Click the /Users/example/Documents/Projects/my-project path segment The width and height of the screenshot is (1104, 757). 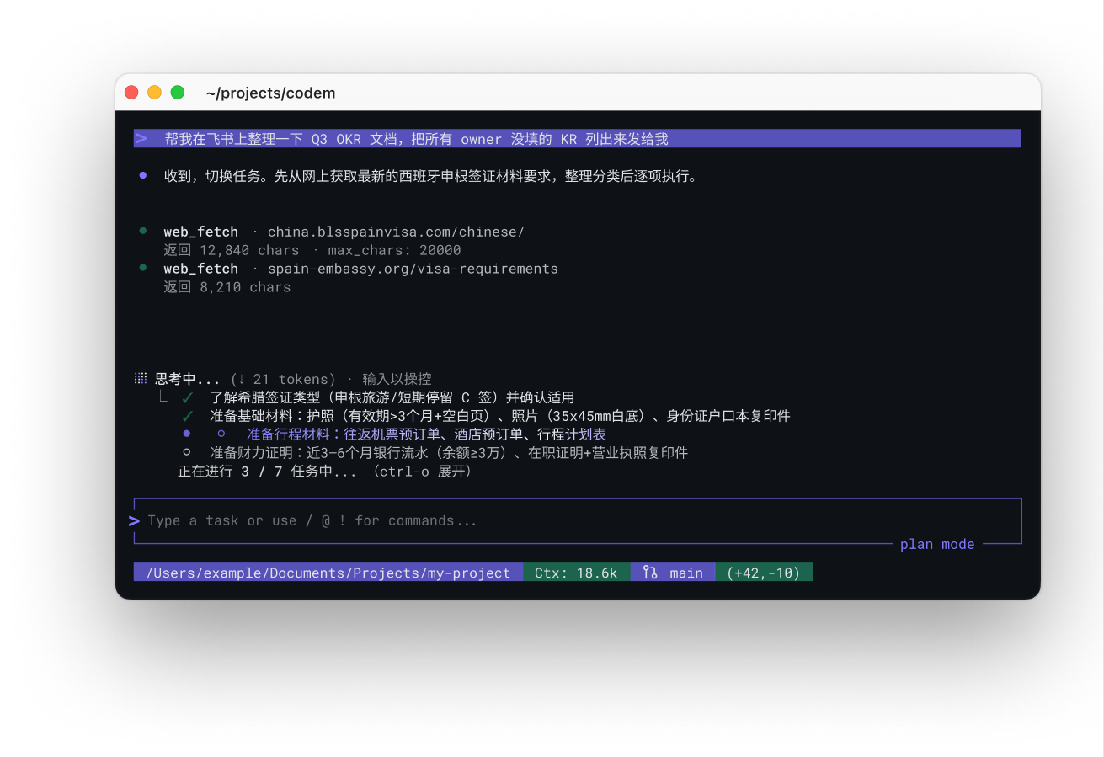[328, 573]
